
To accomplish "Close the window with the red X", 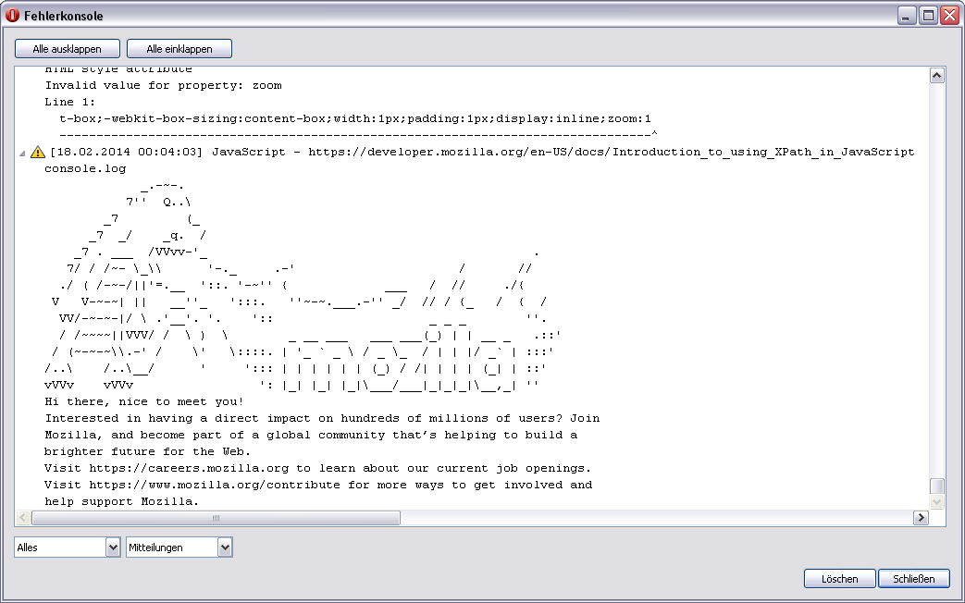I will click(949, 16).
